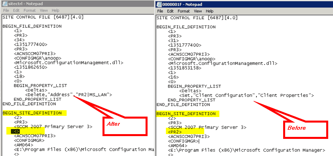Click the highlighted '<PR2>' entry in 0000001F window
Screen dimensions: 333x156
coord(175,132)
